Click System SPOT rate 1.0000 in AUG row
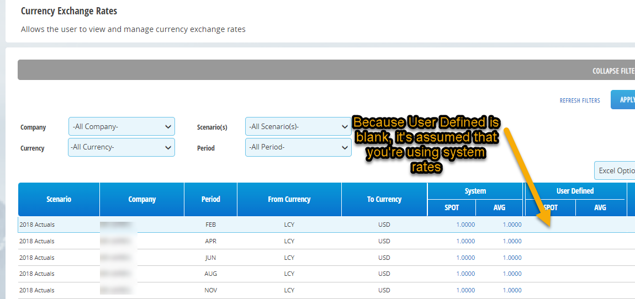Screen dimensions: 635x299 [x=465, y=274]
